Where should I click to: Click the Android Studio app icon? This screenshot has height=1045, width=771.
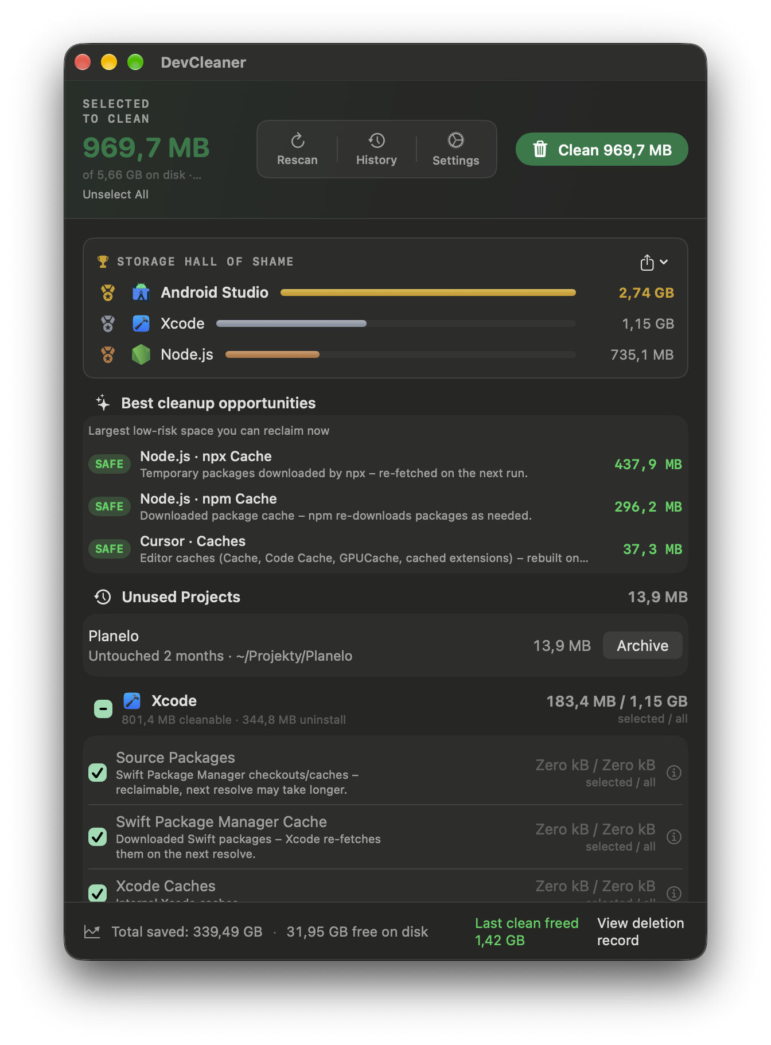pos(141,293)
